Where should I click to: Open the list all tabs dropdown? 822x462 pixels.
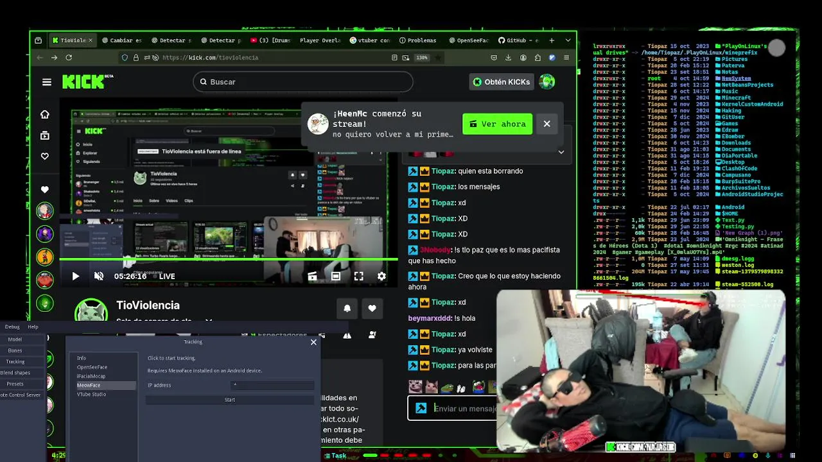[x=568, y=40]
